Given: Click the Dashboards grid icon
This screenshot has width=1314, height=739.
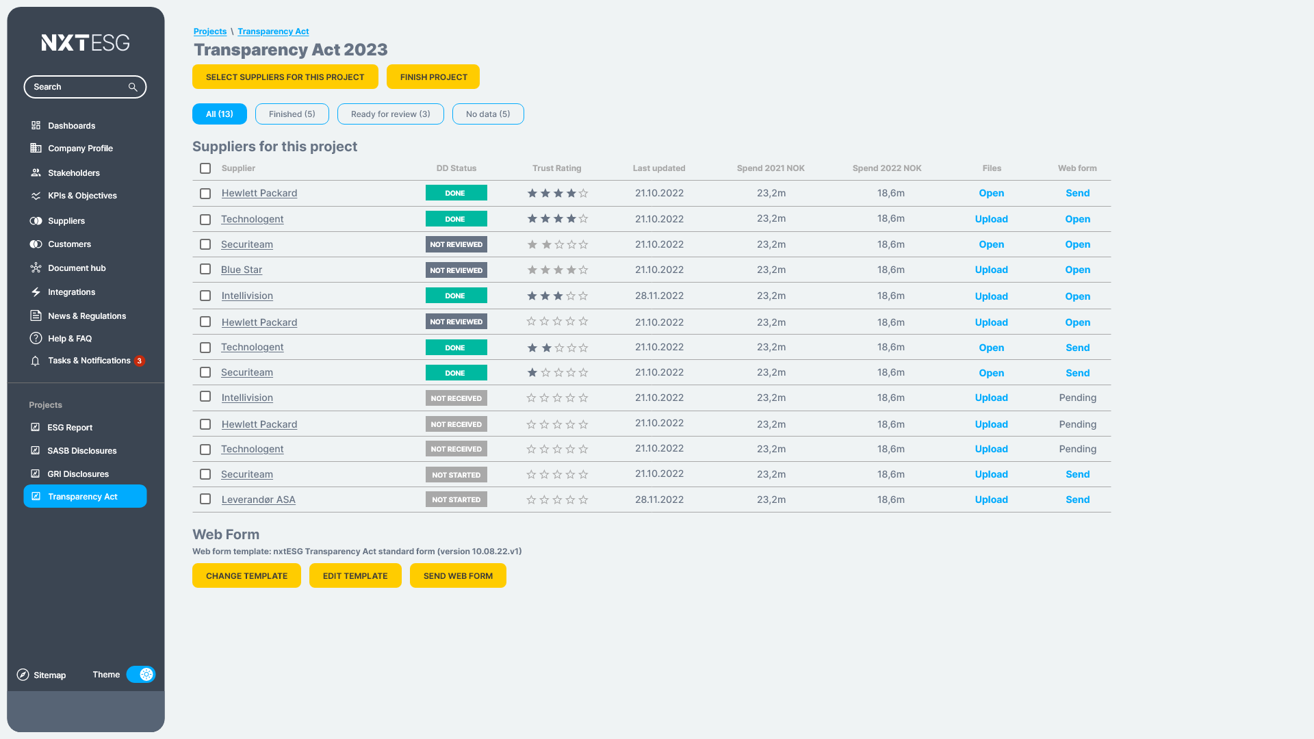Looking at the screenshot, I should pos(36,125).
